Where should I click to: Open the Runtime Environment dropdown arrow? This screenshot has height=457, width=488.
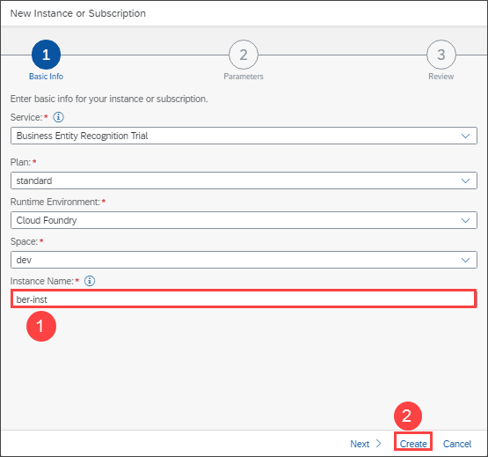[x=465, y=220]
